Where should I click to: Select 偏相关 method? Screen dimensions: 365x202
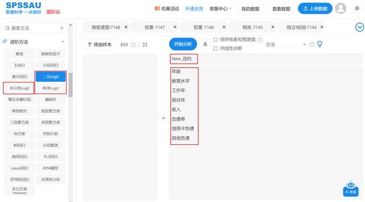51,99
